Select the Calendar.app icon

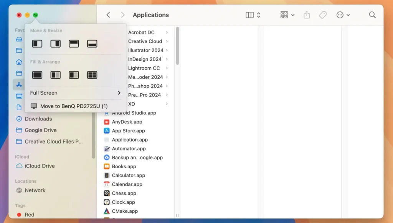pyautogui.click(x=107, y=184)
